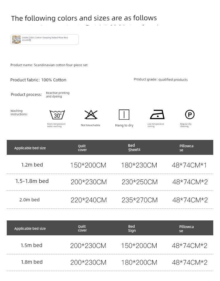Click the regular dry cleaning P icon
The height and width of the screenshot is (281, 220).
[190, 114]
